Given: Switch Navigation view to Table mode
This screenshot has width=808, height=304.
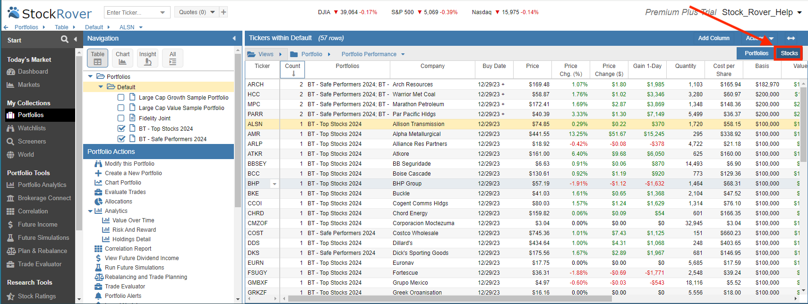Looking at the screenshot, I should click(98, 58).
